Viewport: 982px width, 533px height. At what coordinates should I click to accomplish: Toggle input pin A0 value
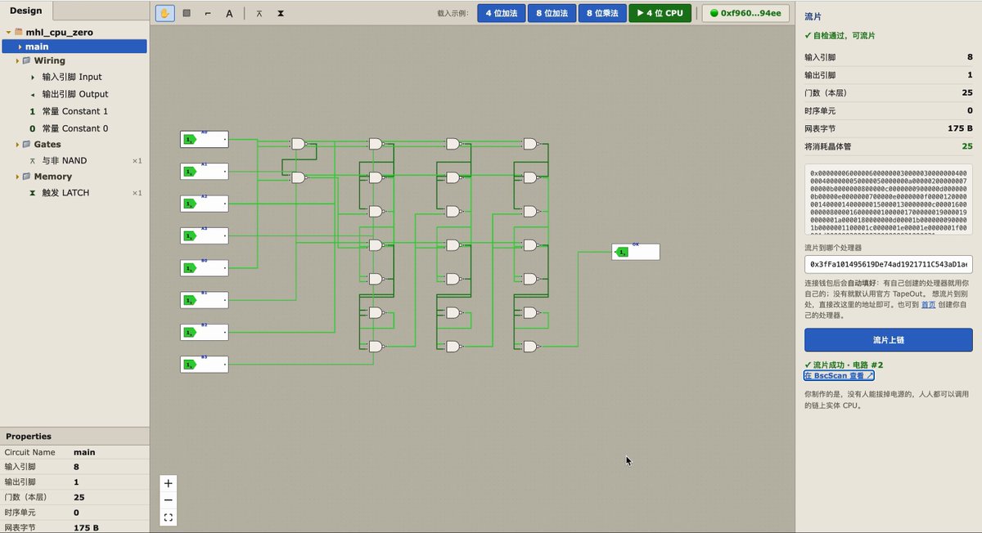[189, 140]
